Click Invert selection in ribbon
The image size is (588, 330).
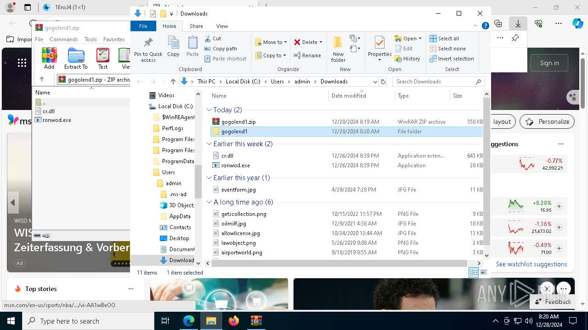click(452, 59)
